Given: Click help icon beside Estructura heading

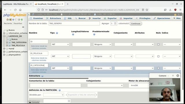Looking at the screenshot, I should pos(42,76).
